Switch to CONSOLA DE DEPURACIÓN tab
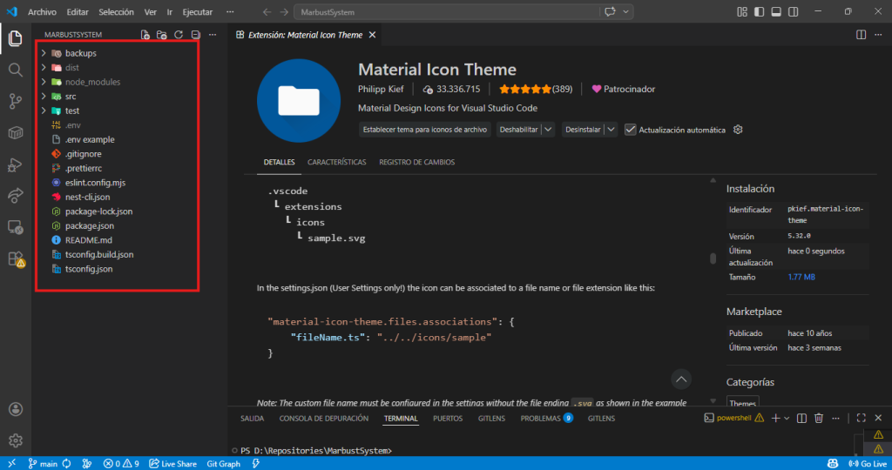Screen dimensions: 892x470 pyautogui.click(x=324, y=419)
